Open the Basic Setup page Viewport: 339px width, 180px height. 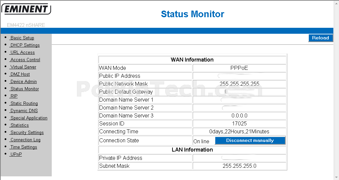(22, 38)
